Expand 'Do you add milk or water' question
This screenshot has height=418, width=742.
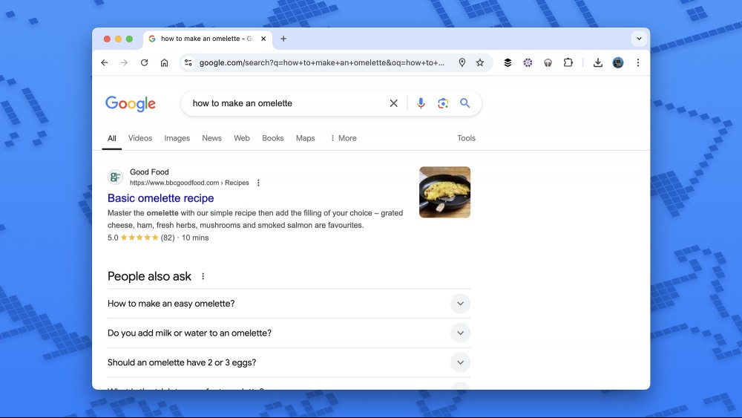(x=460, y=333)
